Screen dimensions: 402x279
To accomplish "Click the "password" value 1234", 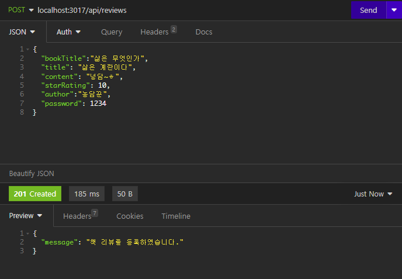I will (98, 104).
